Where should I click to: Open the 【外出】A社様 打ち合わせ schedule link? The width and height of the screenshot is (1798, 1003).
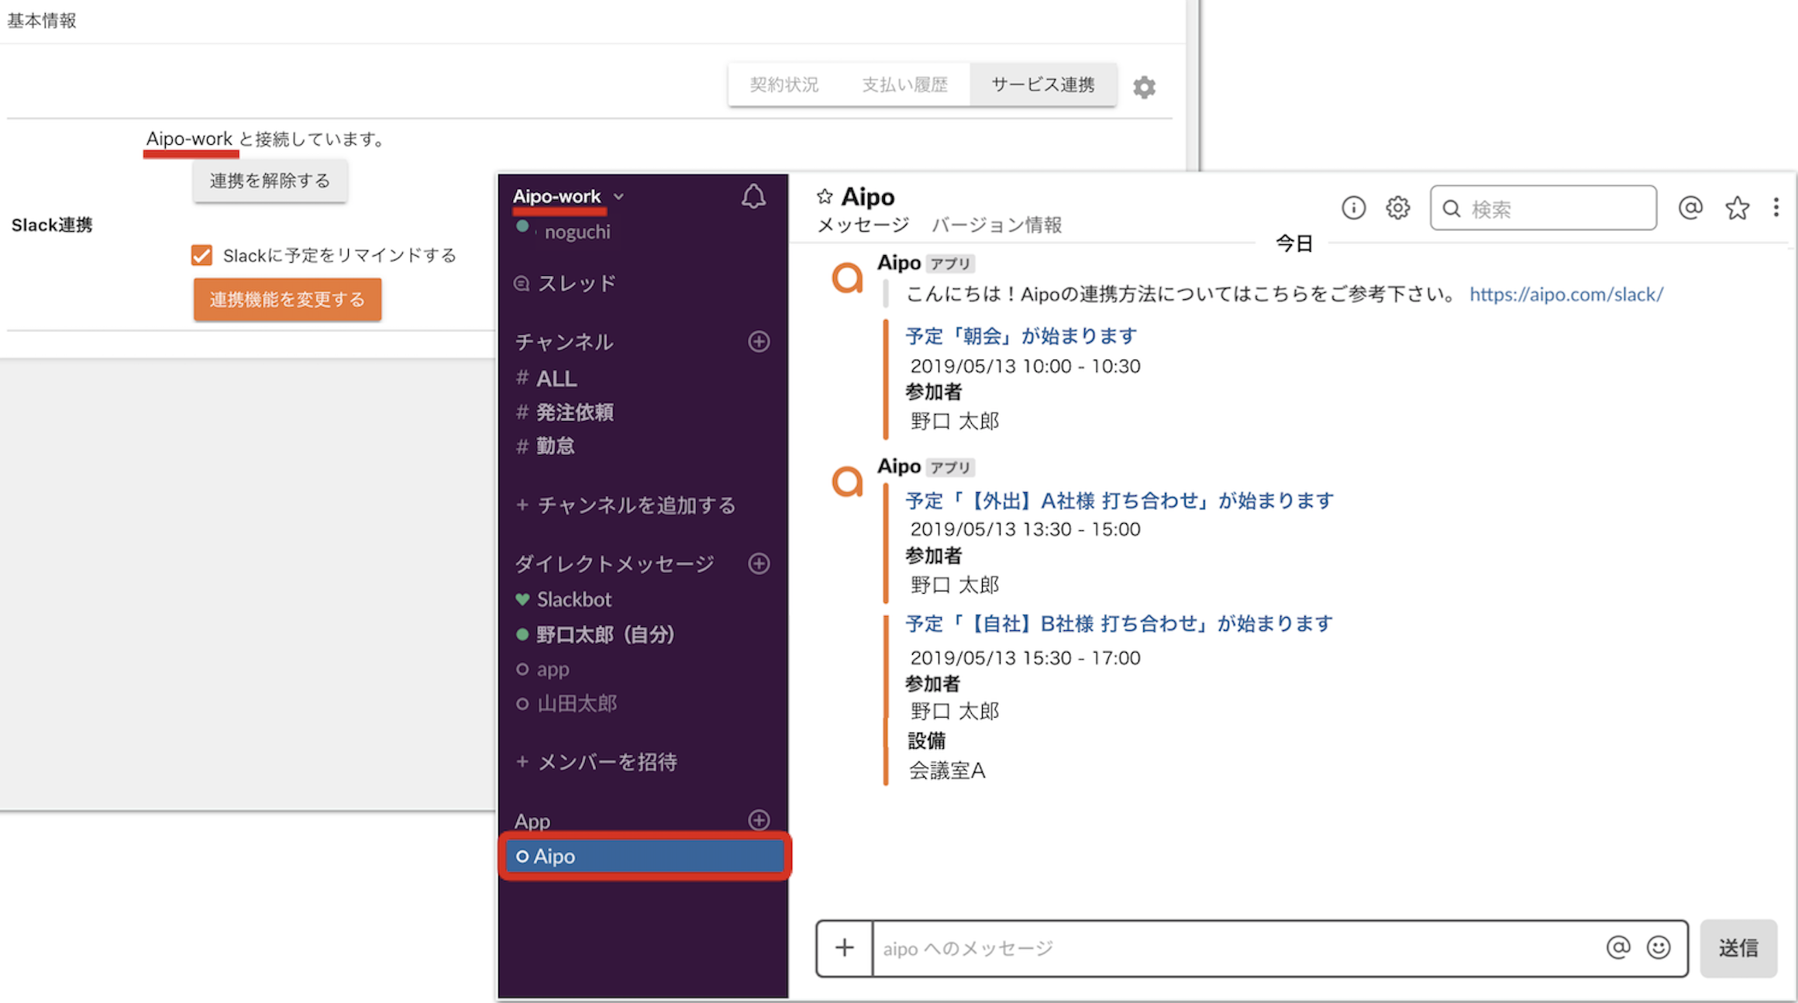(1120, 501)
